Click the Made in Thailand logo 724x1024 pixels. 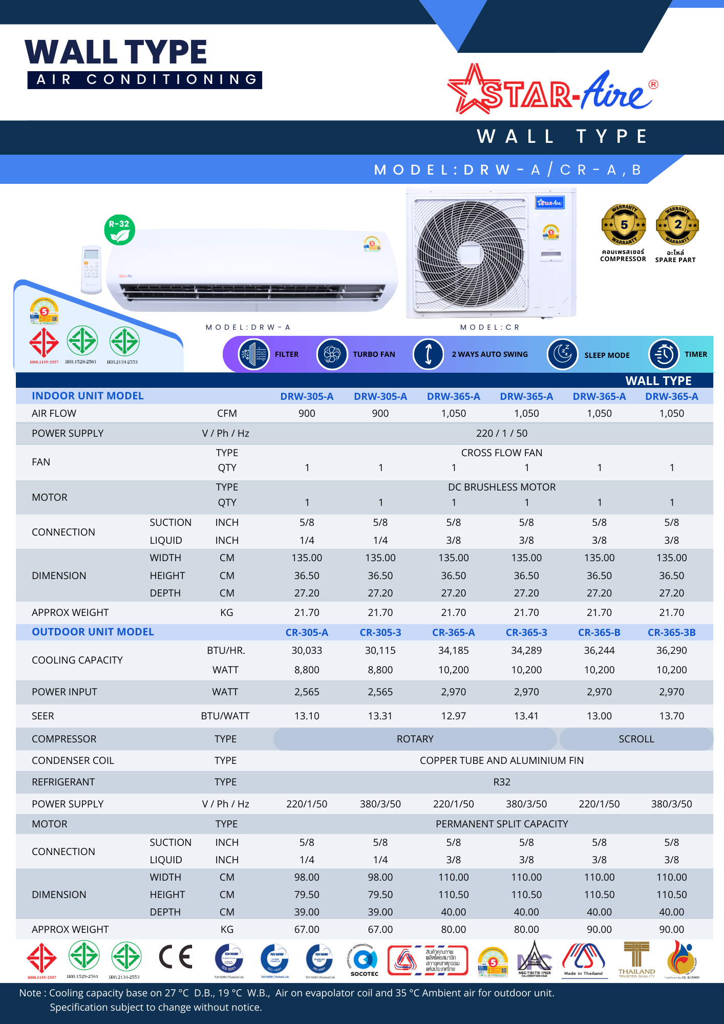[583, 959]
